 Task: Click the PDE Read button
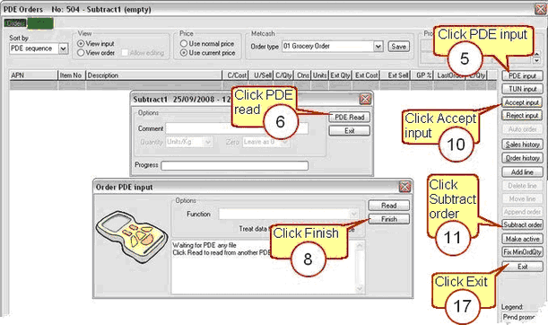349,118
